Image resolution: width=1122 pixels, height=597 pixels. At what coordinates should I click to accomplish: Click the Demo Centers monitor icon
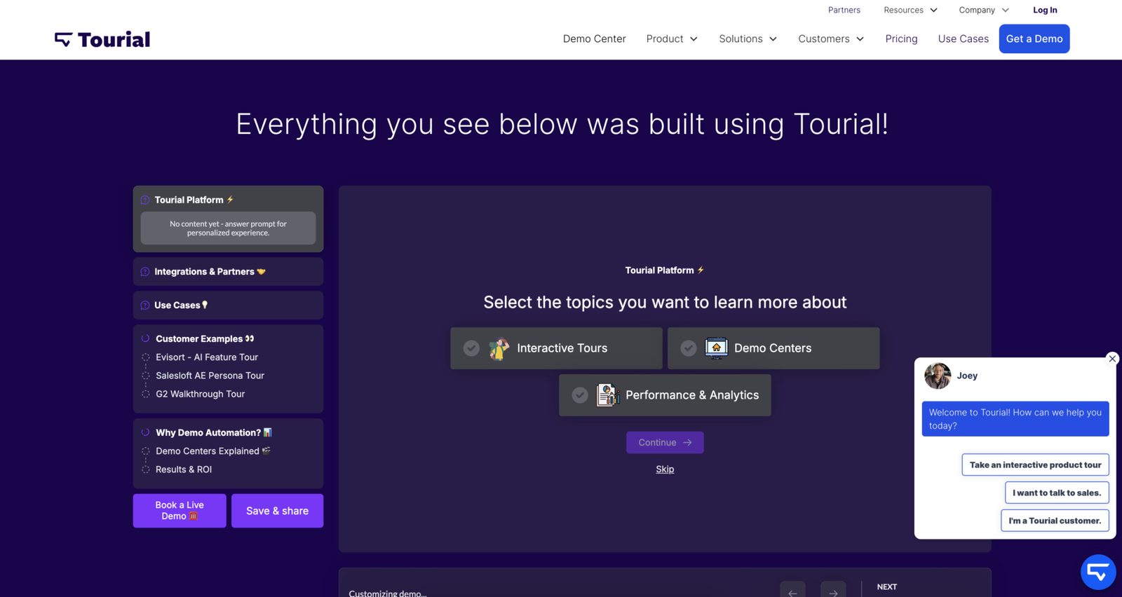[x=716, y=348]
